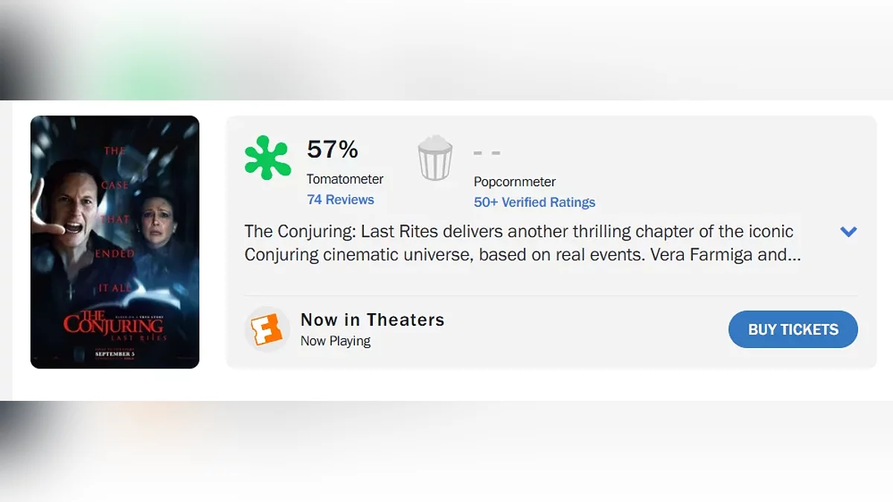This screenshot has height=502, width=893.
Task: Select the Tomatometer label
Action: (345, 179)
